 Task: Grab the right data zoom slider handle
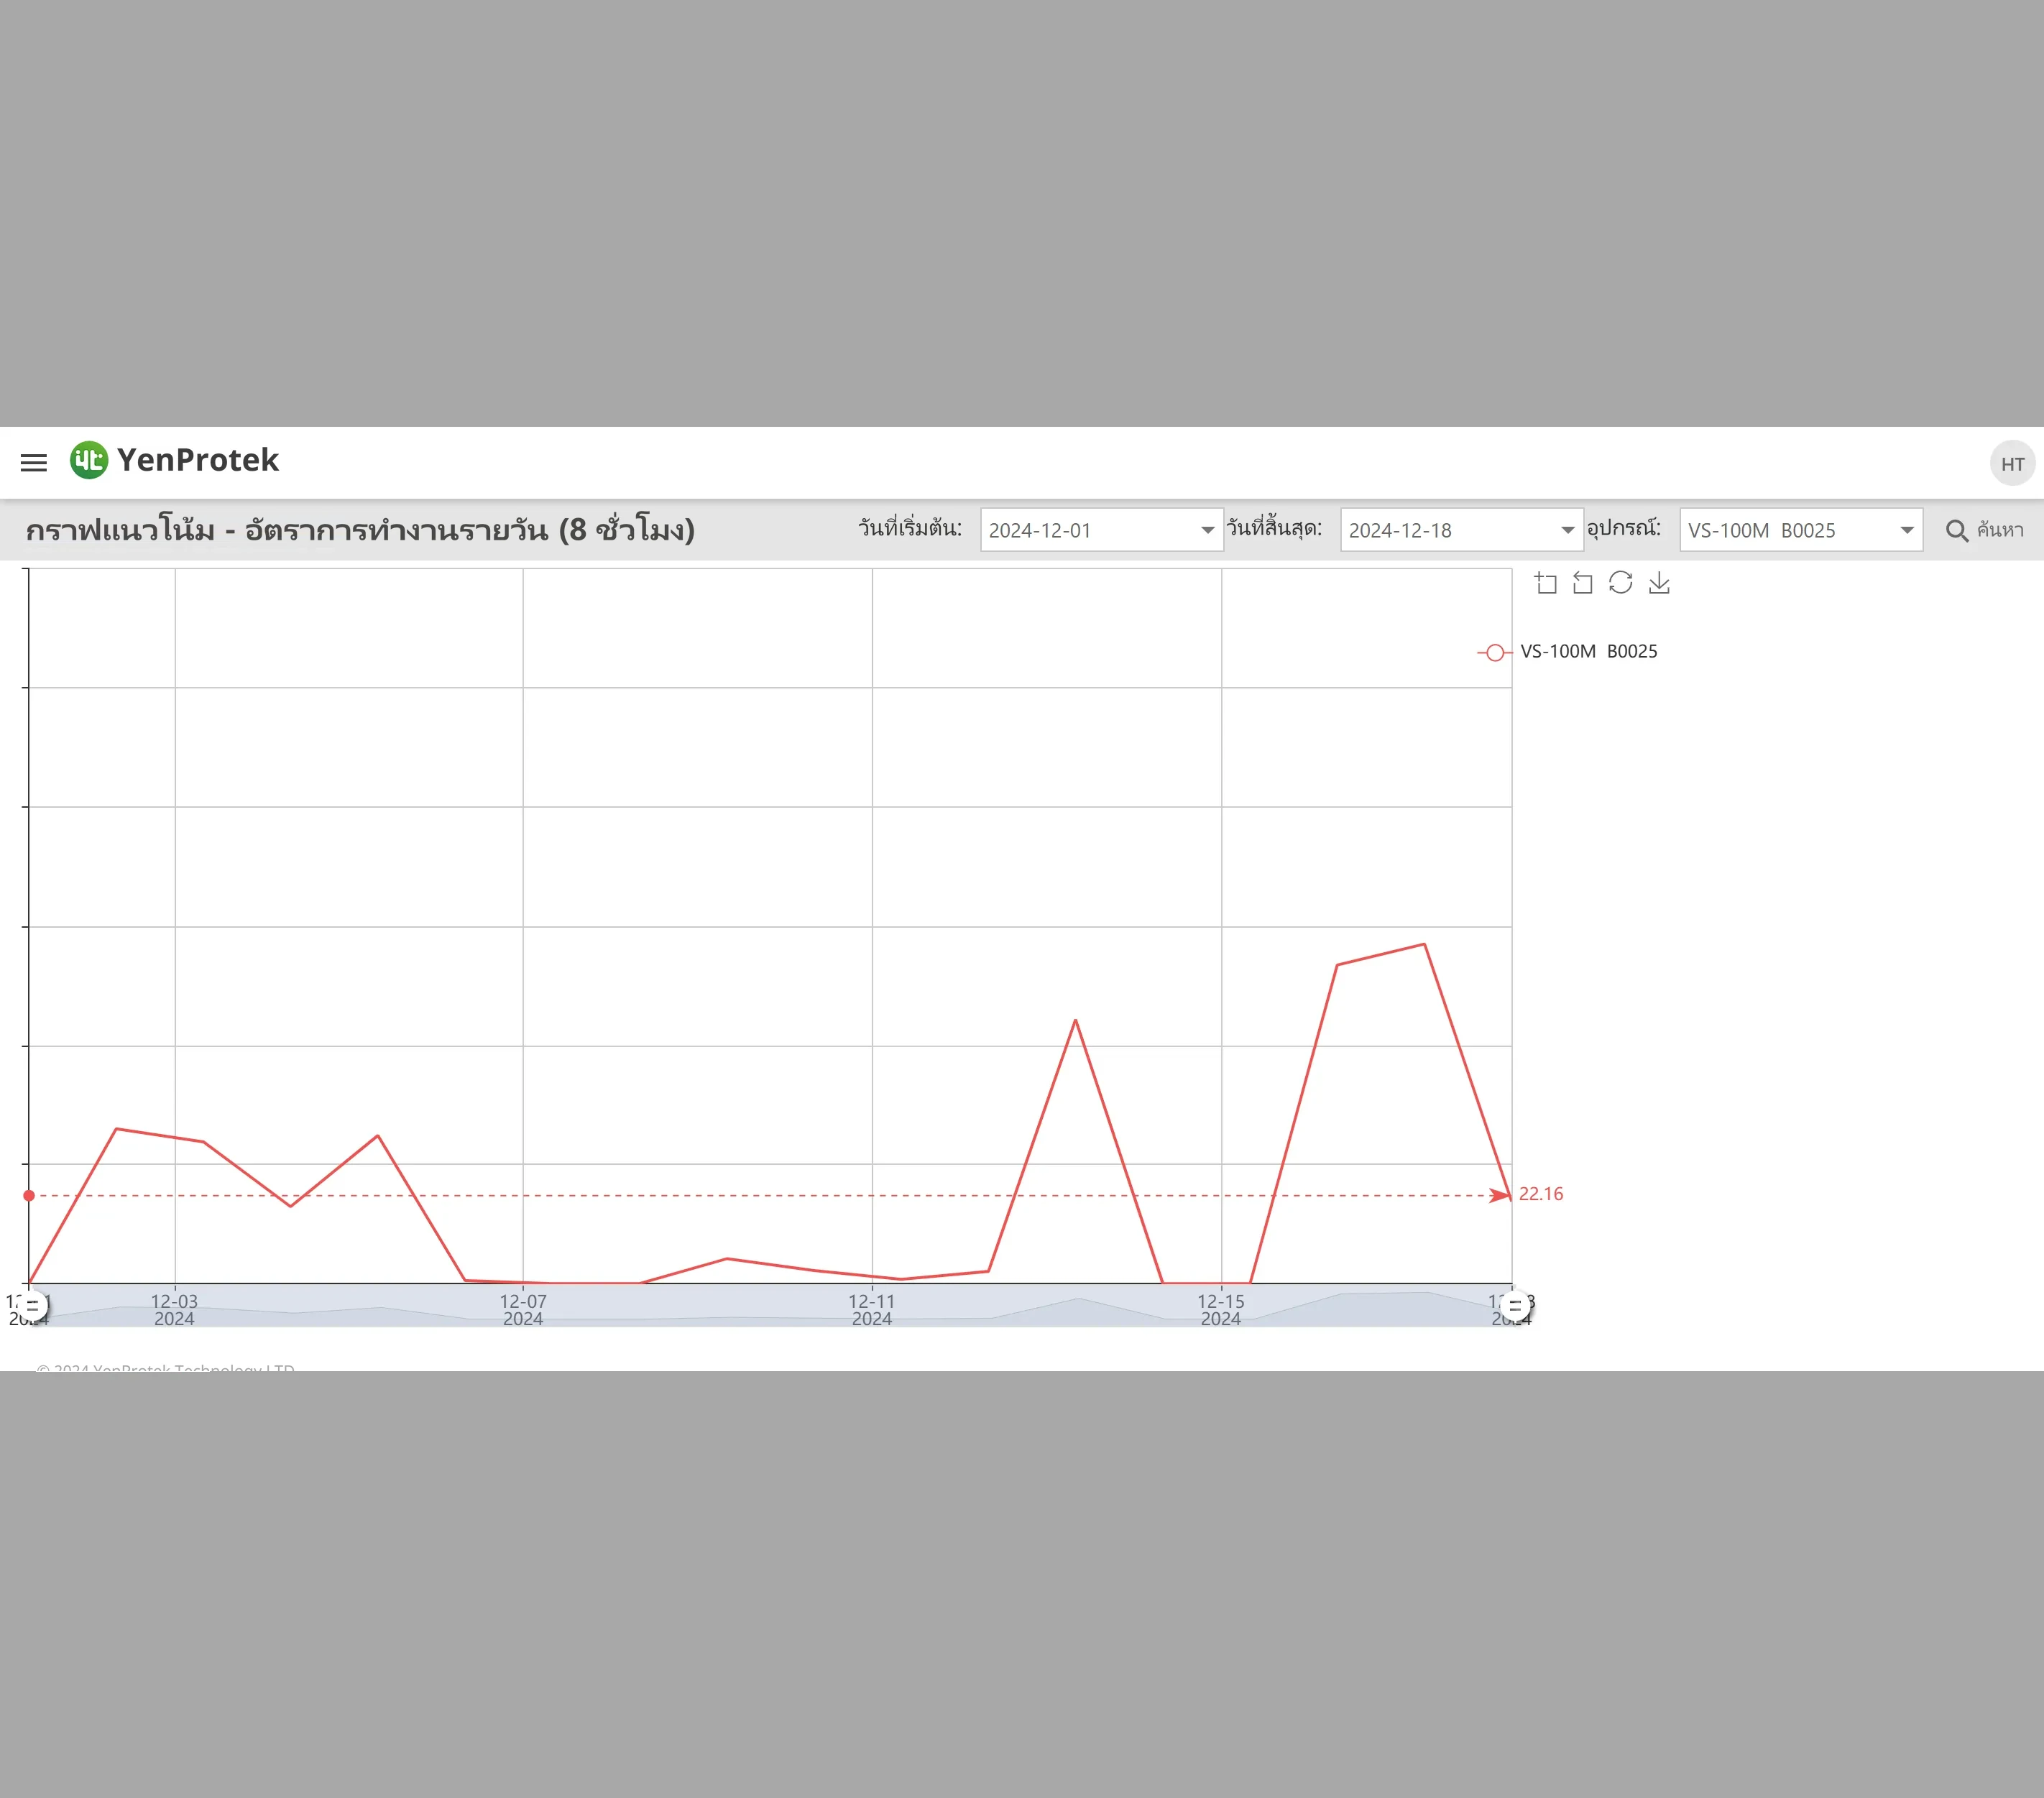(x=1514, y=1305)
